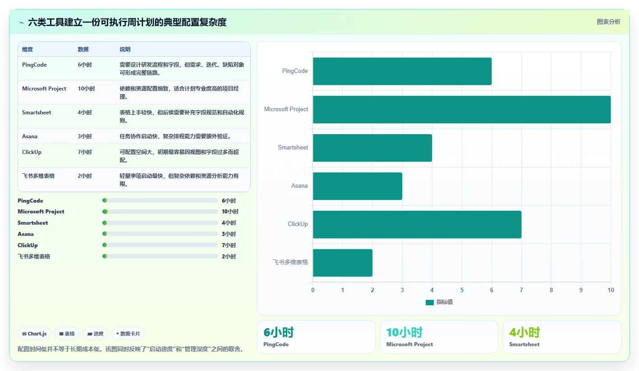Click the 2小时 value in the table

pos(85,176)
